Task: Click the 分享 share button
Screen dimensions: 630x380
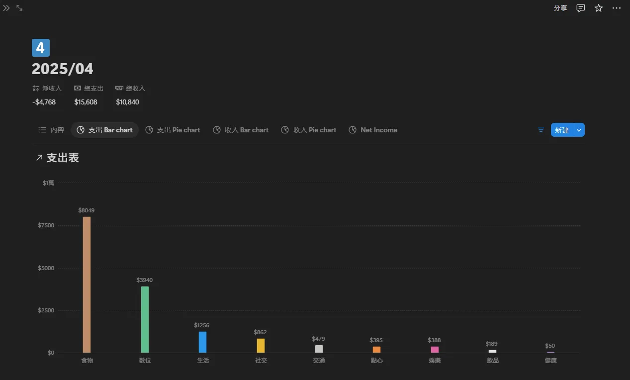Action: pyautogui.click(x=560, y=8)
